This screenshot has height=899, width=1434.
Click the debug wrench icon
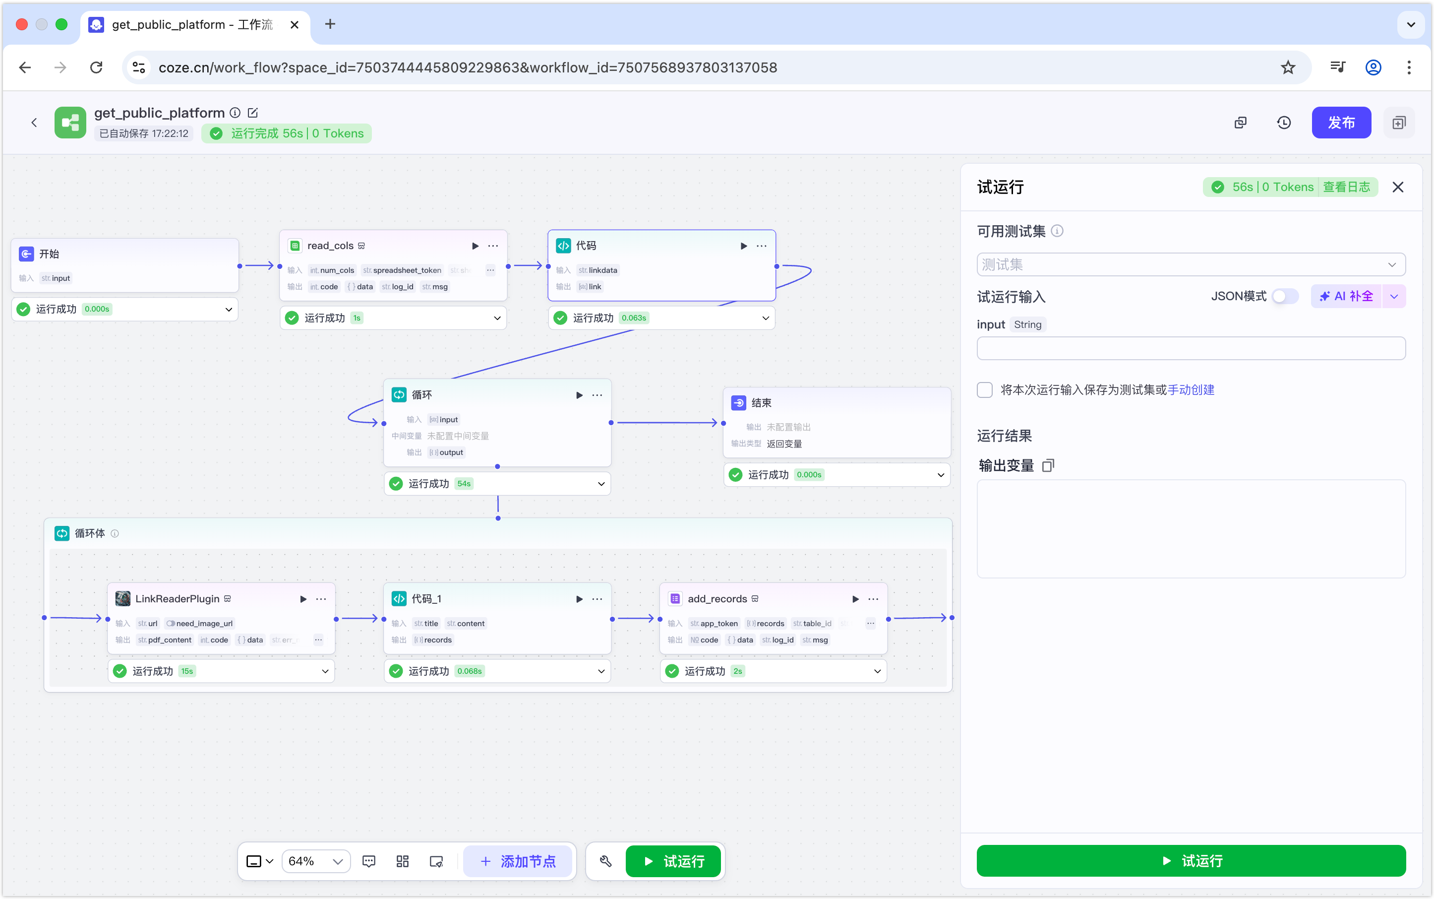click(605, 861)
